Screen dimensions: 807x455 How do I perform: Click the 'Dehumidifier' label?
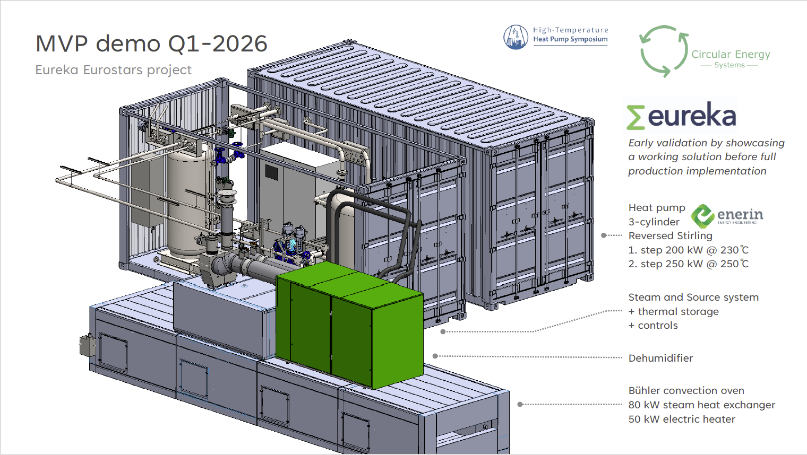tap(660, 358)
